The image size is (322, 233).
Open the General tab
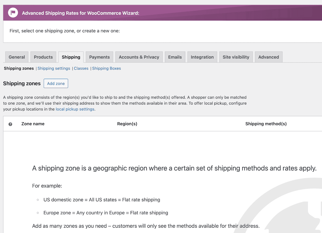point(17,57)
